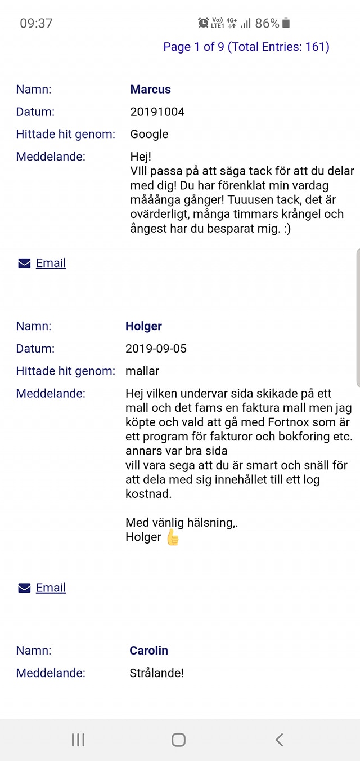Open Email link below Marcus's entry

pyautogui.click(x=51, y=263)
